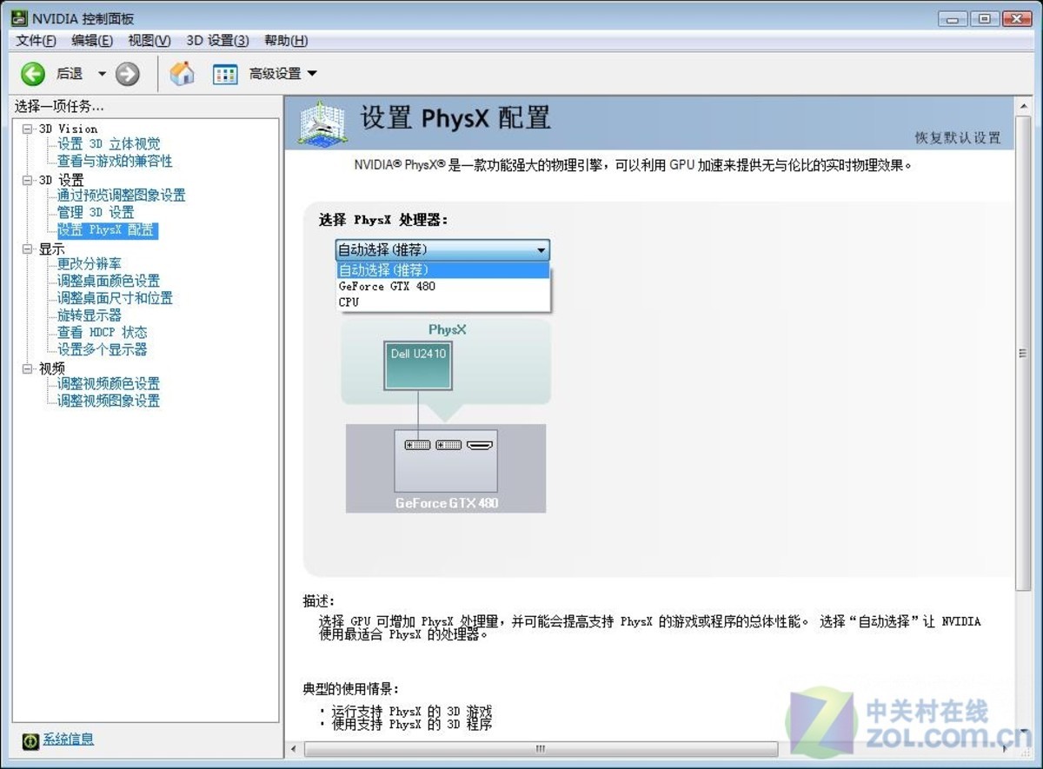Collapse the 3D 设置 tree node
This screenshot has height=769, width=1043.
(x=28, y=180)
